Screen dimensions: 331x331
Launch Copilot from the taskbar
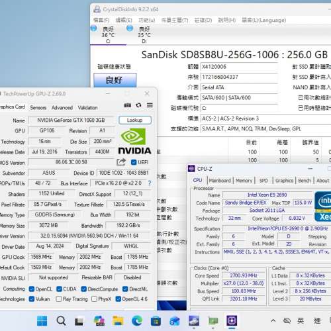point(99,321)
